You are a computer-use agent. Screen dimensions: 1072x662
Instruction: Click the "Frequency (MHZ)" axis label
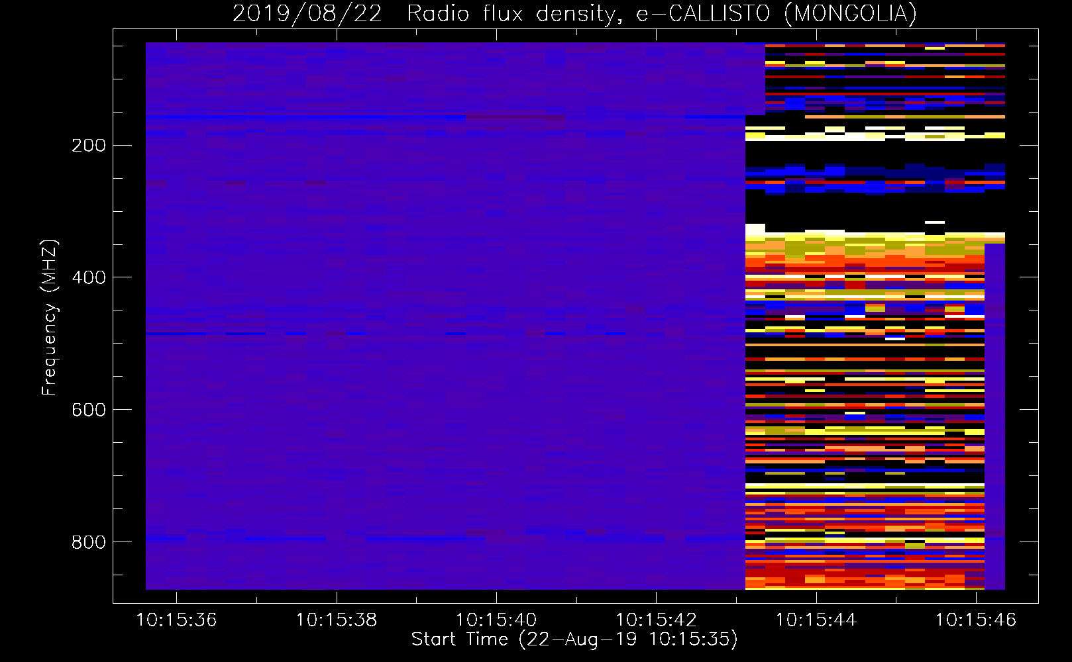[50, 318]
